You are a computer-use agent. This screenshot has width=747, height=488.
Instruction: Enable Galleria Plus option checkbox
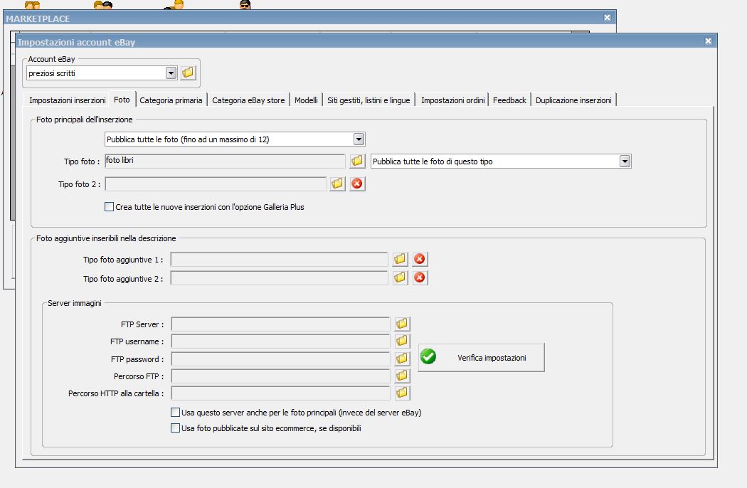click(x=109, y=207)
